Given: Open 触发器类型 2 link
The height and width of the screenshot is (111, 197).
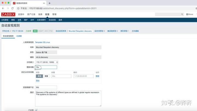Looking at the screenshot, I should [112, 31].
